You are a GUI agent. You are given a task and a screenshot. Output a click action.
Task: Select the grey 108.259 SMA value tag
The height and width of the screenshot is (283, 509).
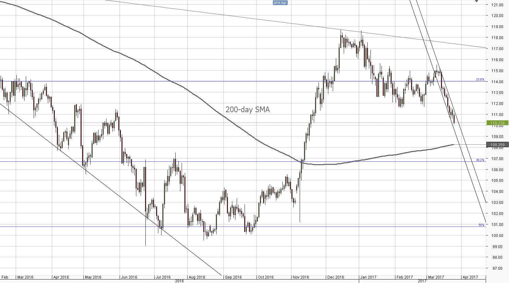[497, 145]
